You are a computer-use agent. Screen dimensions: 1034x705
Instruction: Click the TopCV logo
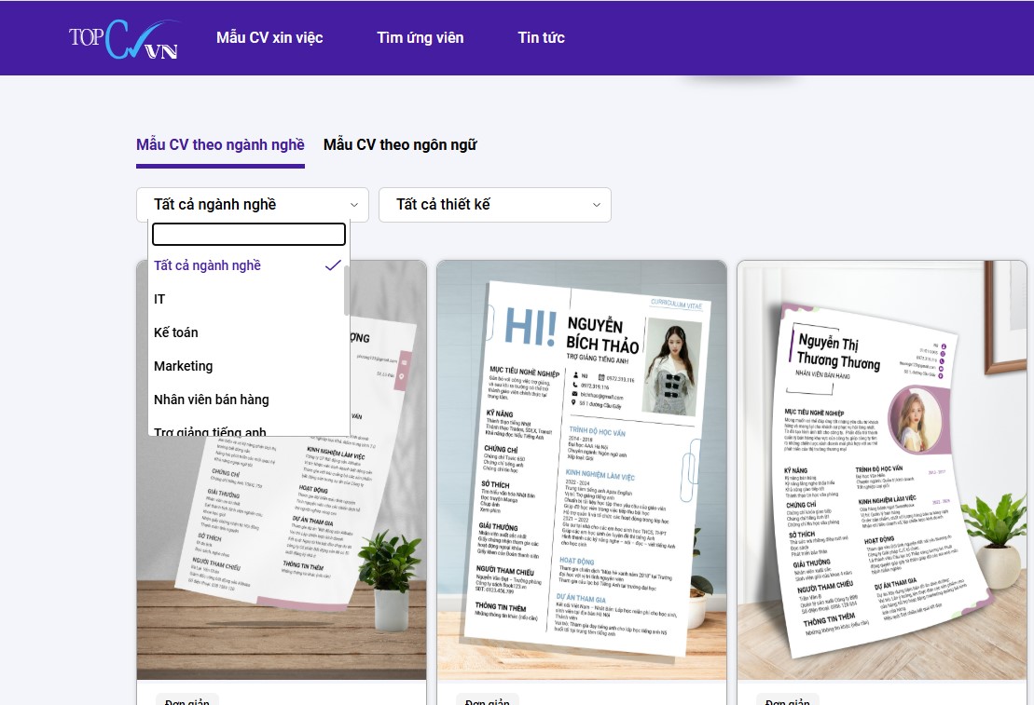(123, 39)
